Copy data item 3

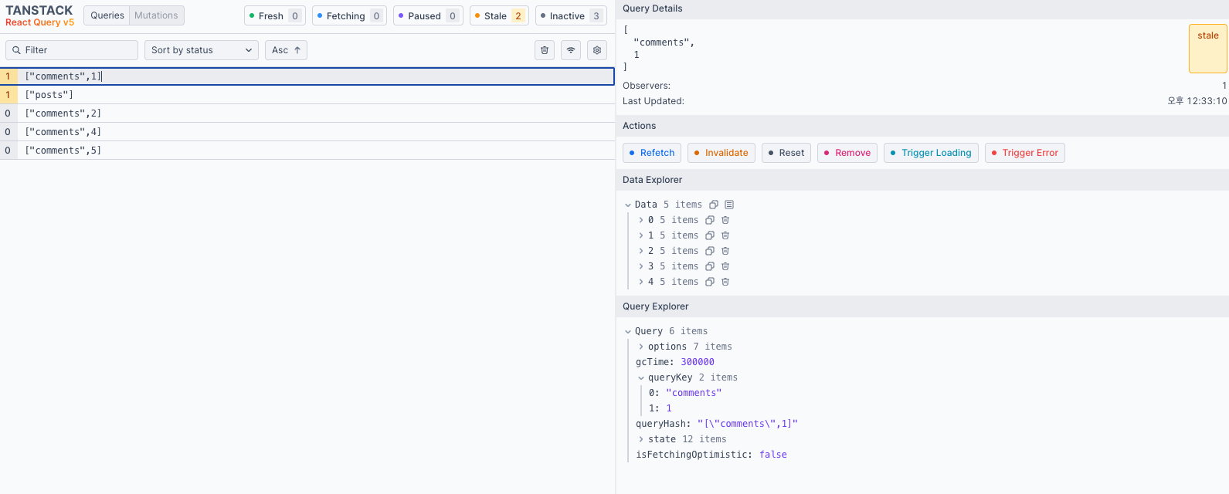710,266
